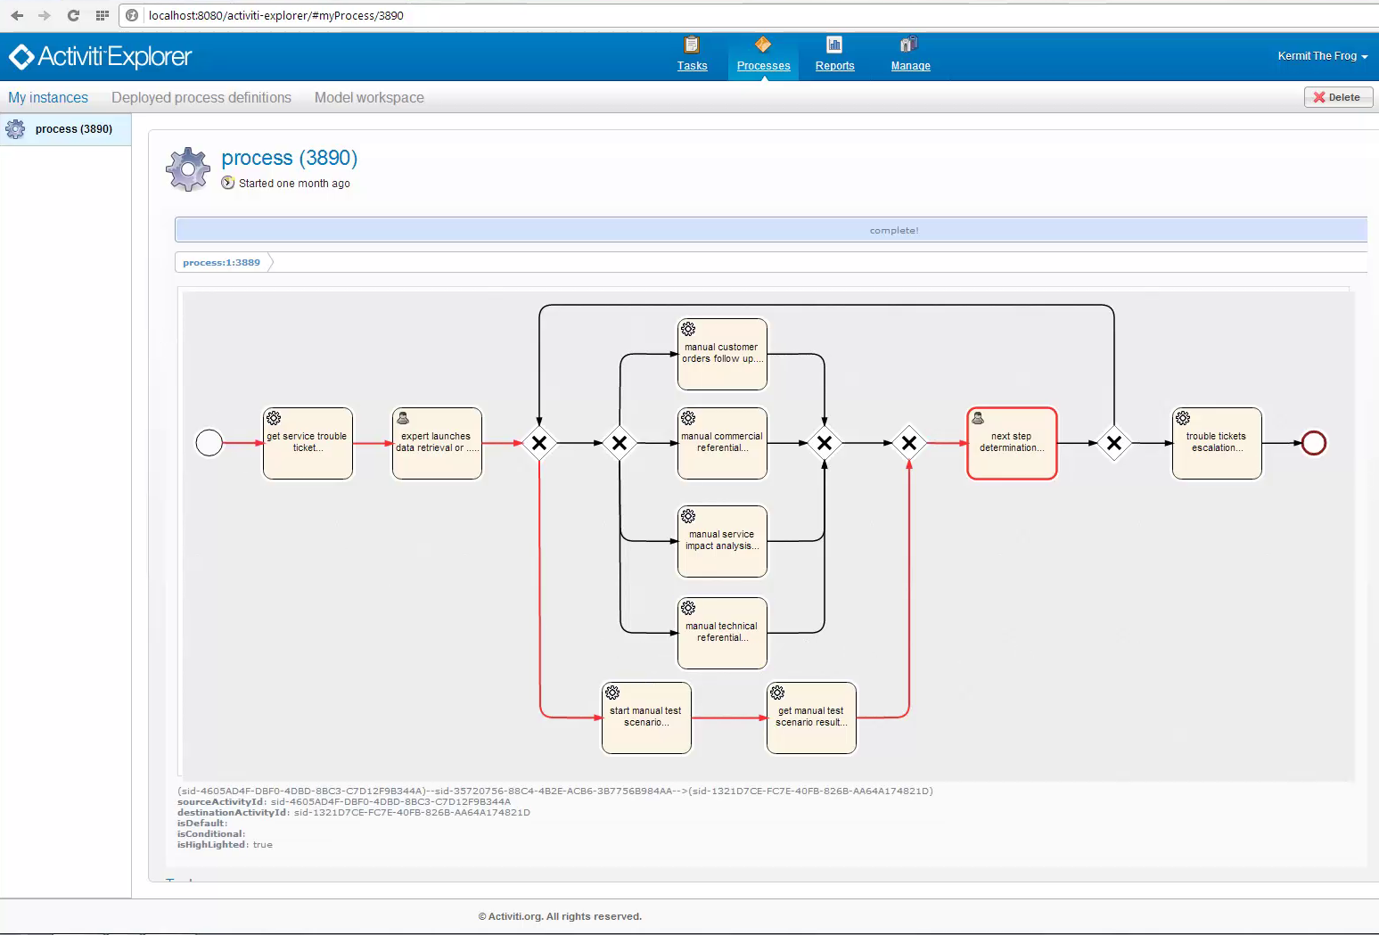Click user icon on next step determination task
Screen dimensions: 1379x935
tap(978, 418)
